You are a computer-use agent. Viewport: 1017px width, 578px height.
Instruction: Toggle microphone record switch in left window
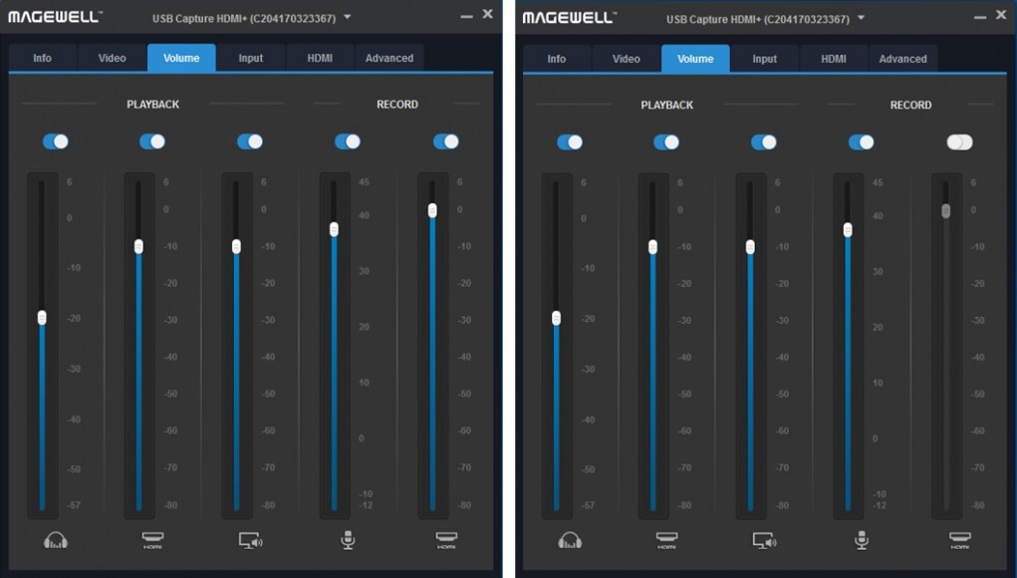[x=348, y=142]
